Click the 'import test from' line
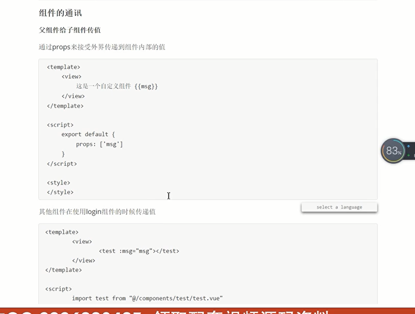415x314 pixels. coord(148,299)
